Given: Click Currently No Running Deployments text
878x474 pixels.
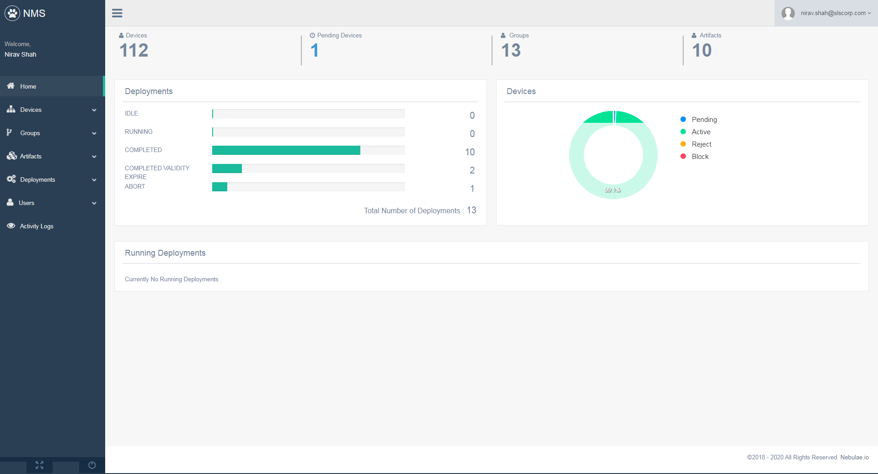Looking at the screenshot, I should pos(171,279).
